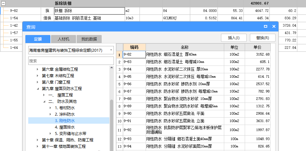Select row 9-94 分隔缝 水泥砂浆面层20mm厚
Image resolution: width=306 pixels, height=151 pixels.
click(x=193, y=146)
